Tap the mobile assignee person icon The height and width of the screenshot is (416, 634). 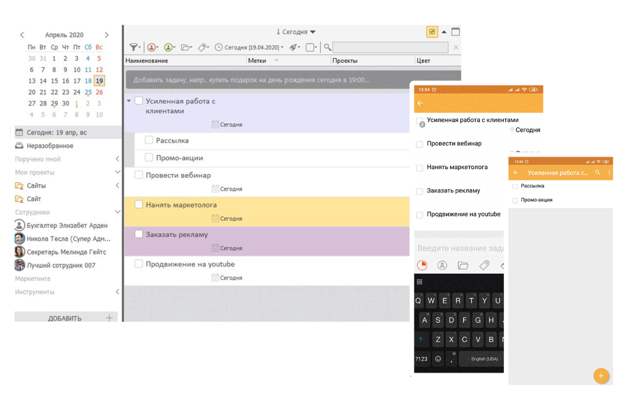[x=442, y=265]
